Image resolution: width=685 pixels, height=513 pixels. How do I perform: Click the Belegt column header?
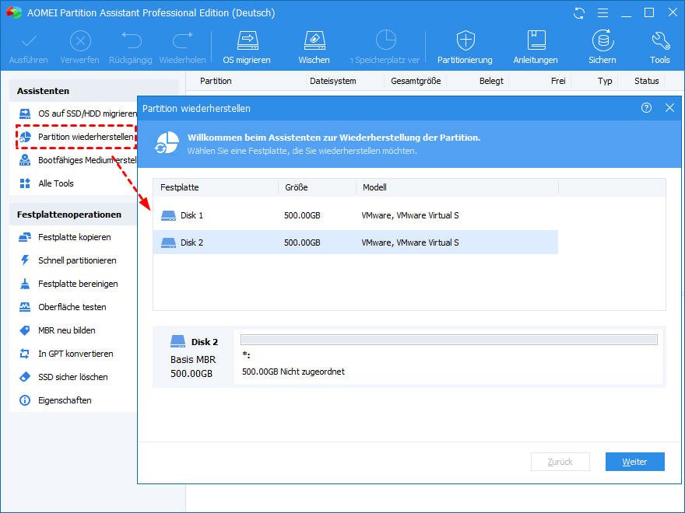491,81
